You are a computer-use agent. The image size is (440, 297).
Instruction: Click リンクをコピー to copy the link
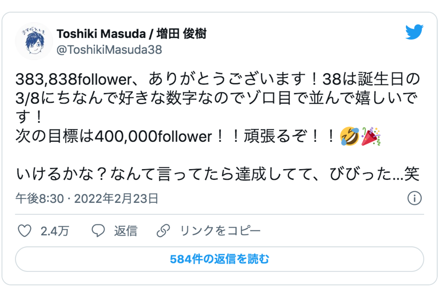pos(219,231)
